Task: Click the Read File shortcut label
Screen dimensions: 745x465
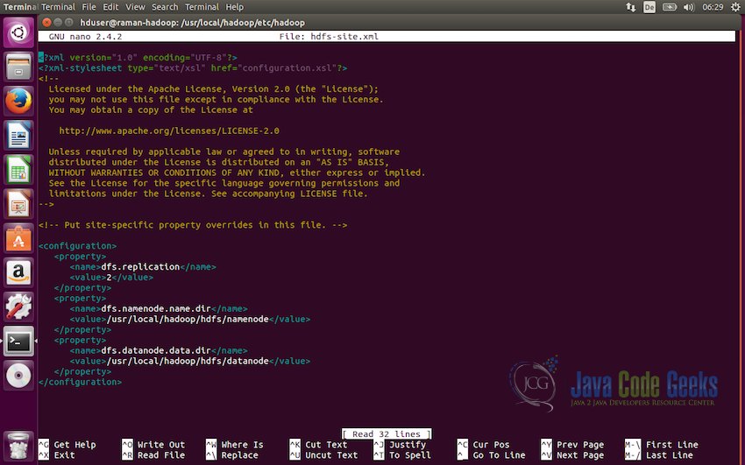Action: pos(161,455)
